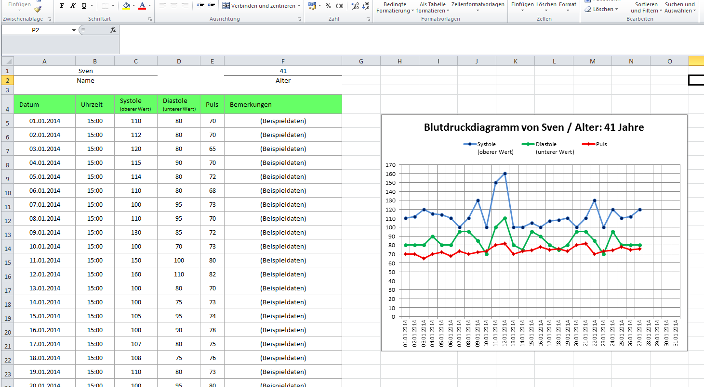Click Puls value 82
704x387 pixels.
(x=212, y=274)
